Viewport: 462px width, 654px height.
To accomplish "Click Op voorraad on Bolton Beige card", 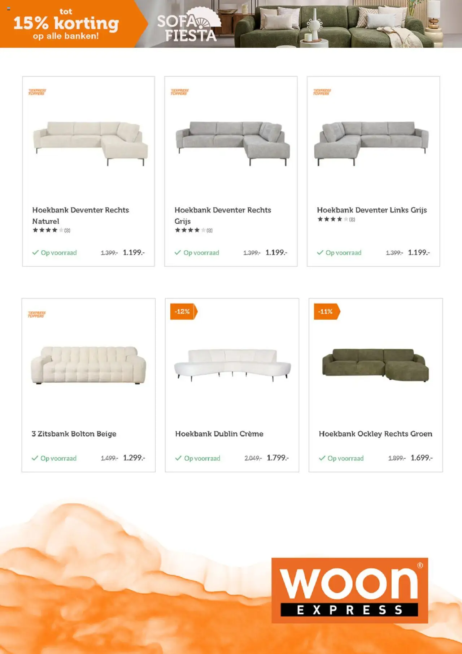I will [x=54, y=458].
